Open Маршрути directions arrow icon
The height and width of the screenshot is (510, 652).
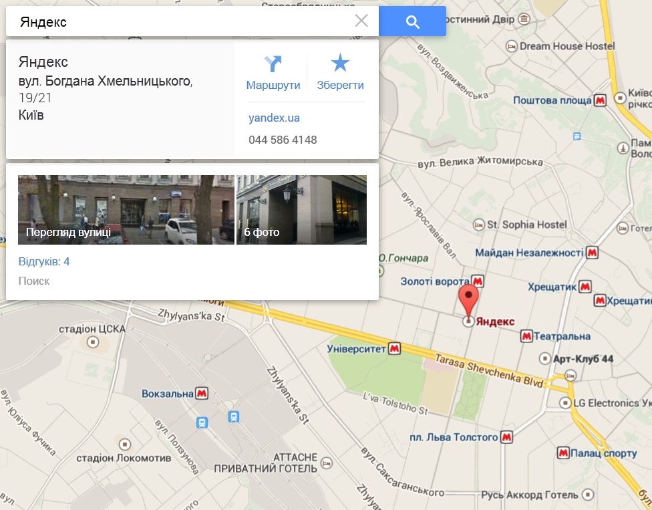pos(273,63)
